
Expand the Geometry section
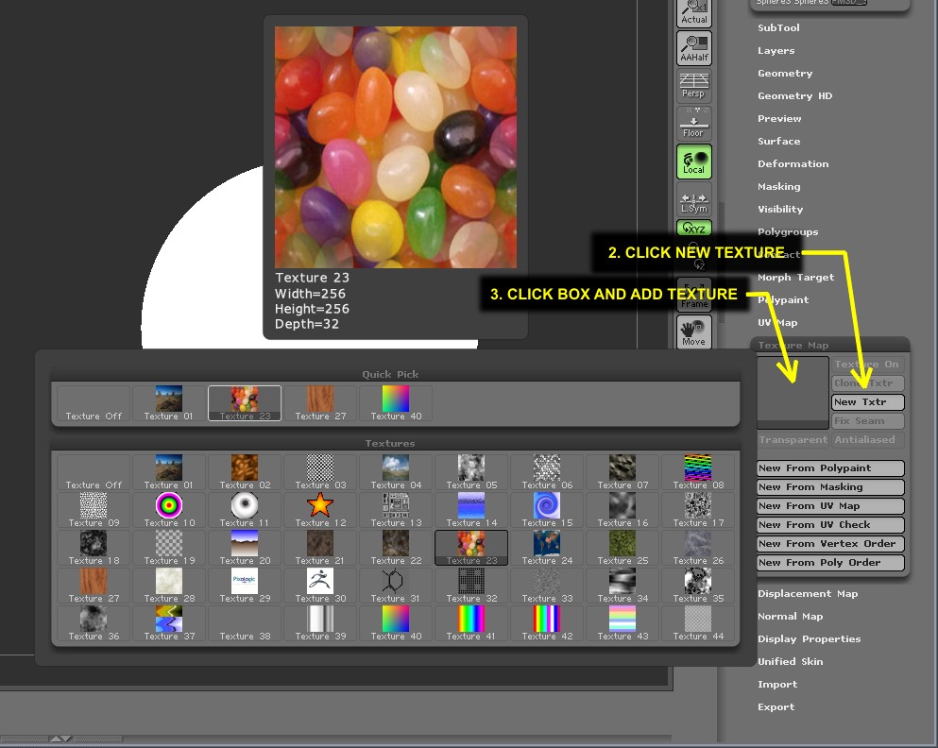(x=785, y=73)
